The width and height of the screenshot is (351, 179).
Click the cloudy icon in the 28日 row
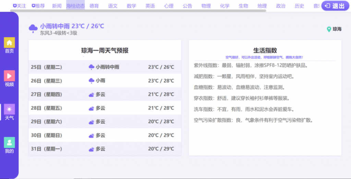point(91,109)
